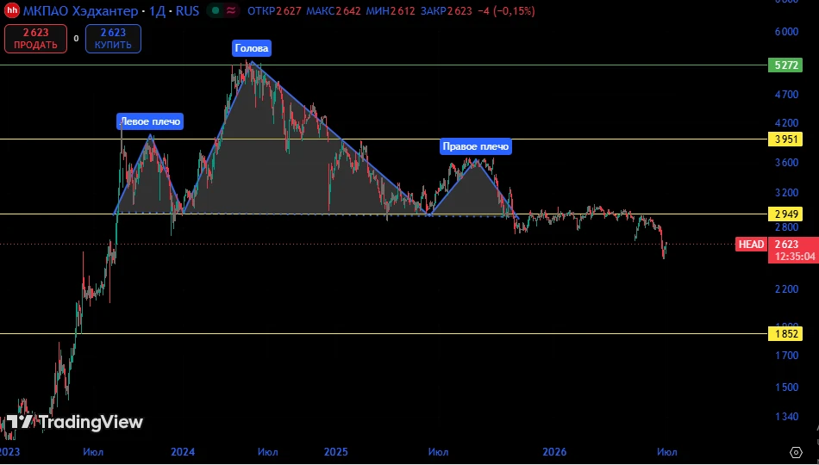Select the Голова text label
Image resolution: width=819 pixels, height=465 pixels.
252,48
